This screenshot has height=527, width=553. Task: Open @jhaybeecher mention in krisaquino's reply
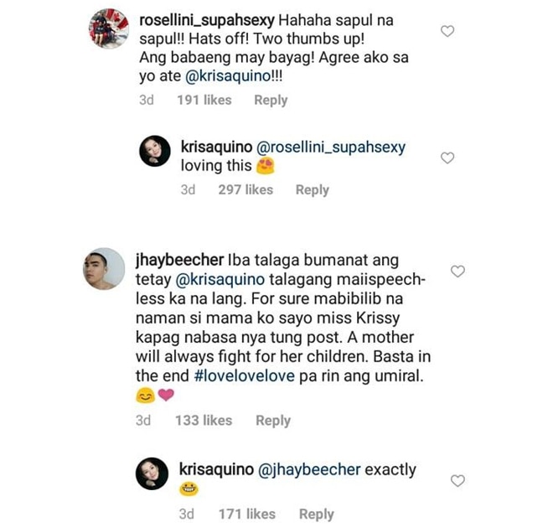click(309, 470)
